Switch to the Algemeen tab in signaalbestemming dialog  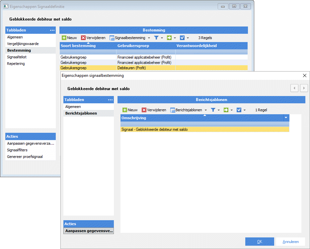coord(73,107)
